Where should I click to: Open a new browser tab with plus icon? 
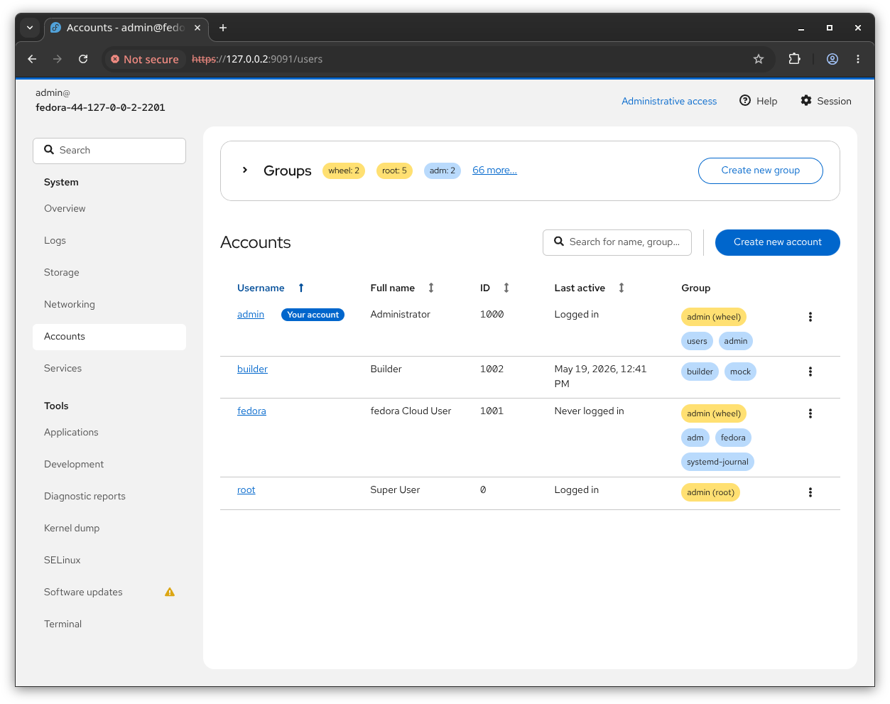[223, 28]
